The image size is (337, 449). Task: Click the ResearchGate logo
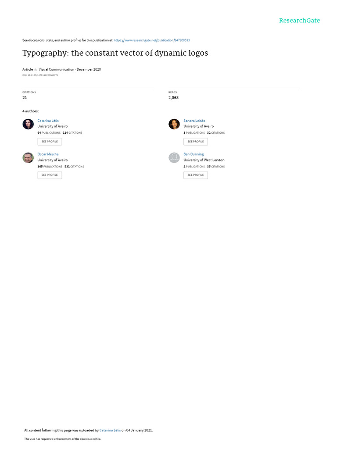(299, 21)
